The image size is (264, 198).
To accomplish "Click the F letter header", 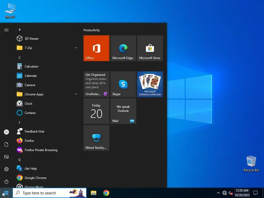I will tap(20, 122).
